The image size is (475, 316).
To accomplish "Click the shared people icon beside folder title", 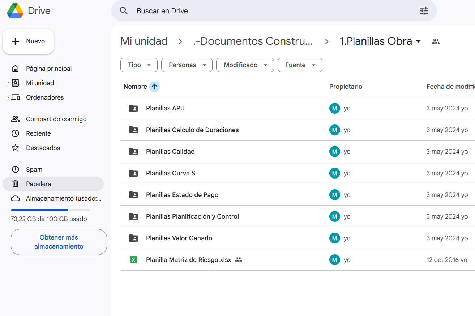I will click(x=436, y=41).
